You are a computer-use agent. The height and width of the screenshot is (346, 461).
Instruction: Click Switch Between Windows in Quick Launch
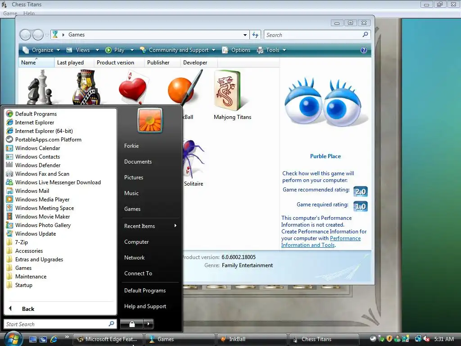(43, 339)
